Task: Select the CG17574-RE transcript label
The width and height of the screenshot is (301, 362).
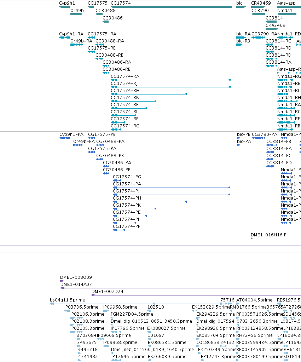Action: 125,105
